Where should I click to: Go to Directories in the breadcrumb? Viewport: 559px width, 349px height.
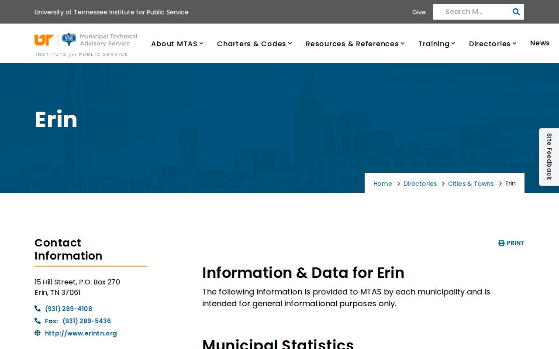(x=420, y=184)
